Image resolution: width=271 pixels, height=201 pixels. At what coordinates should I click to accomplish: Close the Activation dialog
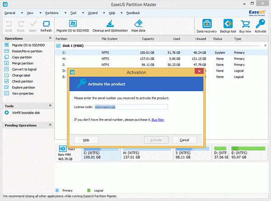(199, 71)
